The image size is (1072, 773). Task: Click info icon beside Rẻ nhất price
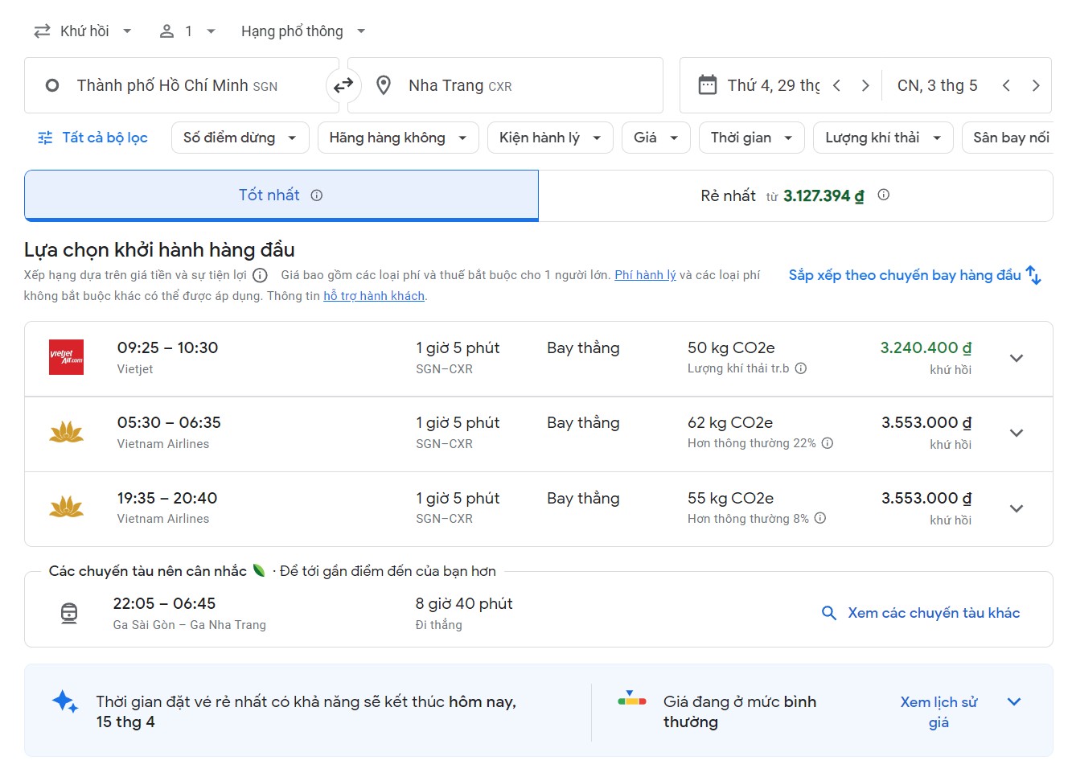pyautogui.click(x=883, y=195)
